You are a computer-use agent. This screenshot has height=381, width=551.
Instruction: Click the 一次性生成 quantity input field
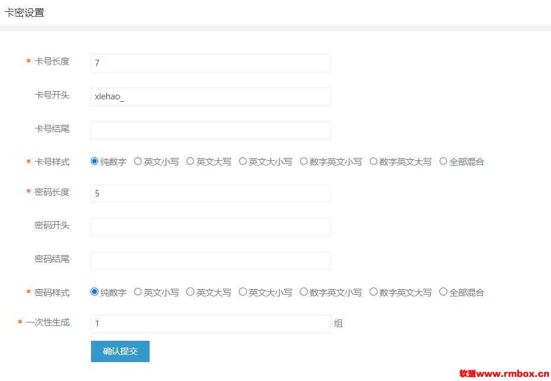(210, 324)
